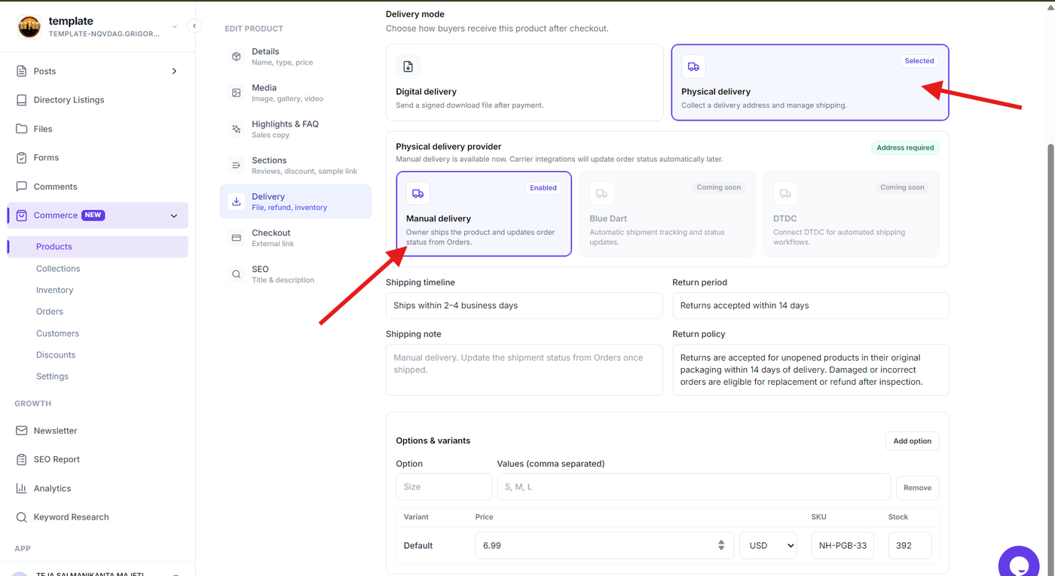The width and height of the screenshot is (1055, 576).
Task: Click the Digital delivery file icon
Action: pyautogui.click(x=408, y=66)
